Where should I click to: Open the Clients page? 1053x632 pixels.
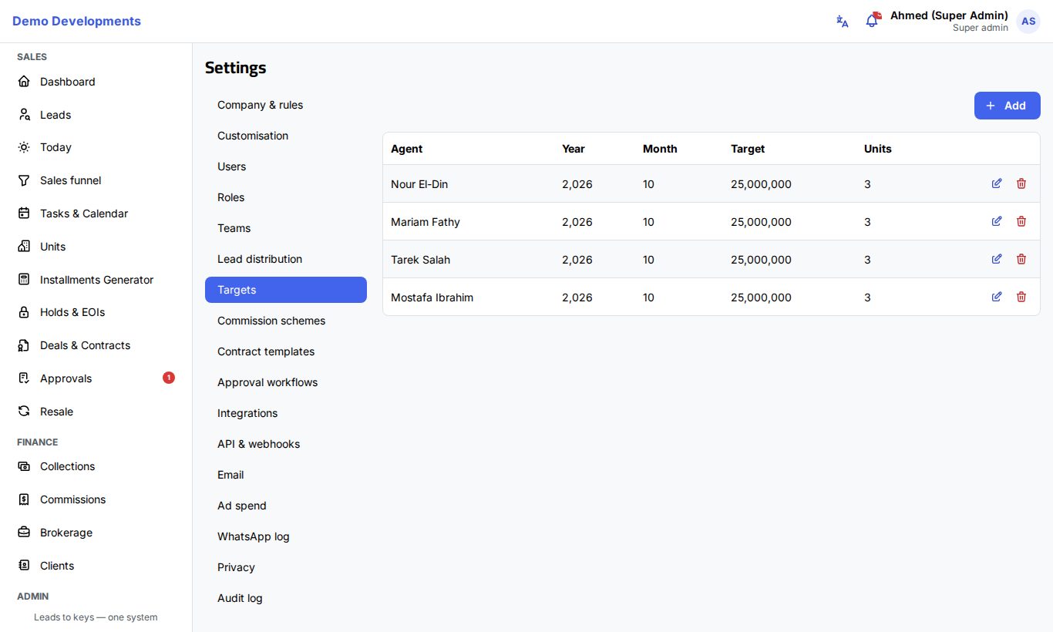click(96, 566)
